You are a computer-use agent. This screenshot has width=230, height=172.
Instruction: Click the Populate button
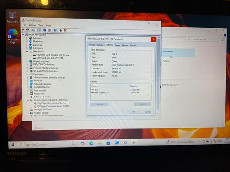pyautogui.click(x=99, y=104)
